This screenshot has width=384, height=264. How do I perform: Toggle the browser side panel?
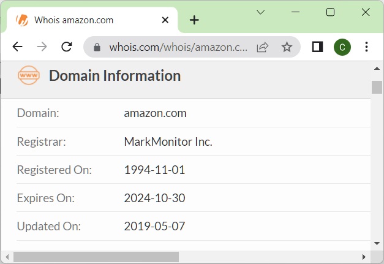pos(317,47)
